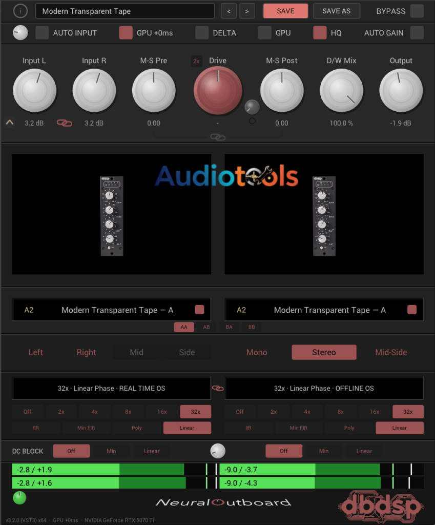Screen dimensions: 435x525
Task: Select the AA routing tab
Action: click(x=184, y=327)
